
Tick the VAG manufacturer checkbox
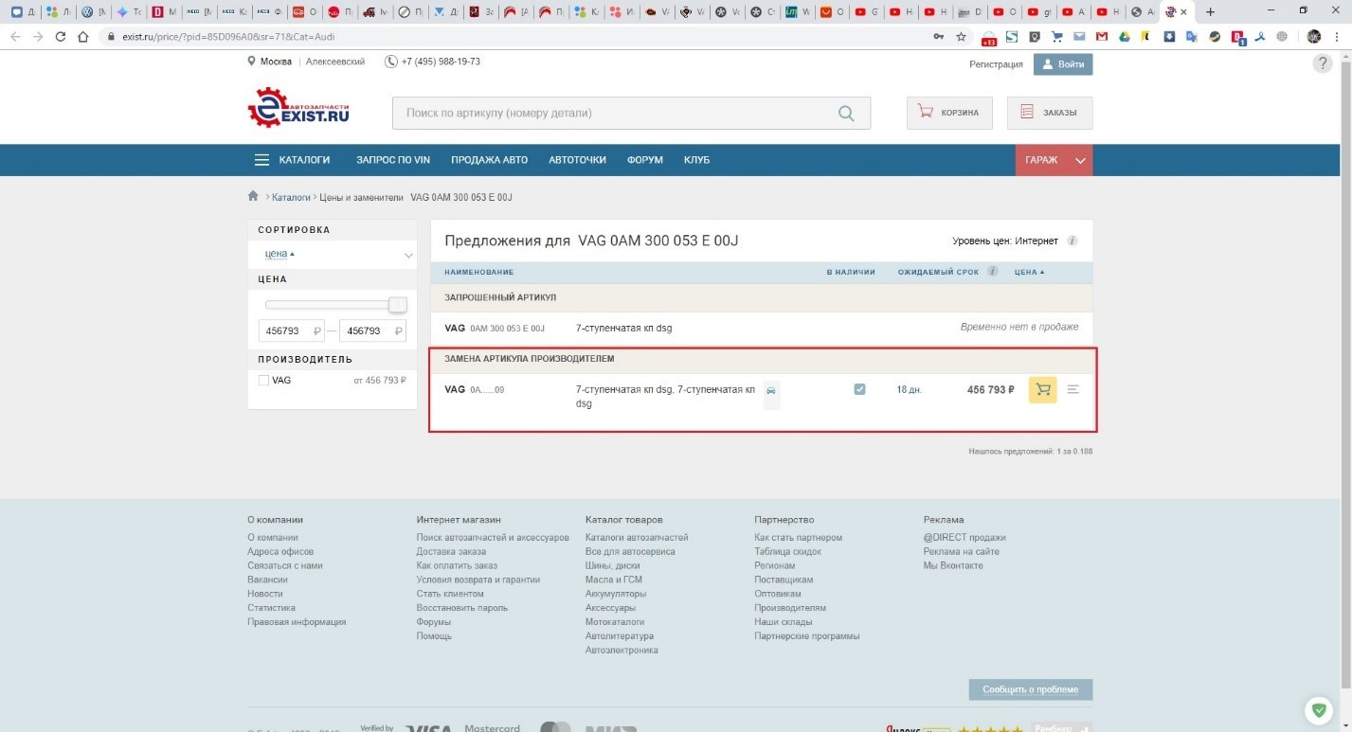click(263, 380)
